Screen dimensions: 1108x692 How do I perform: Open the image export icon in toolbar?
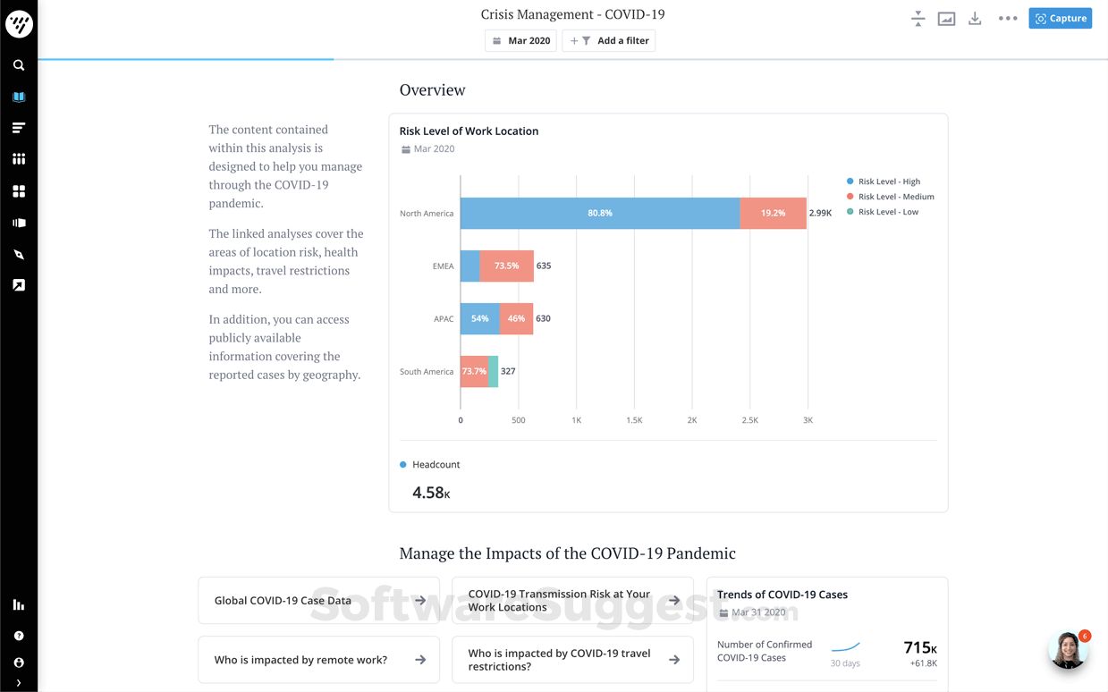click(945, 18)
